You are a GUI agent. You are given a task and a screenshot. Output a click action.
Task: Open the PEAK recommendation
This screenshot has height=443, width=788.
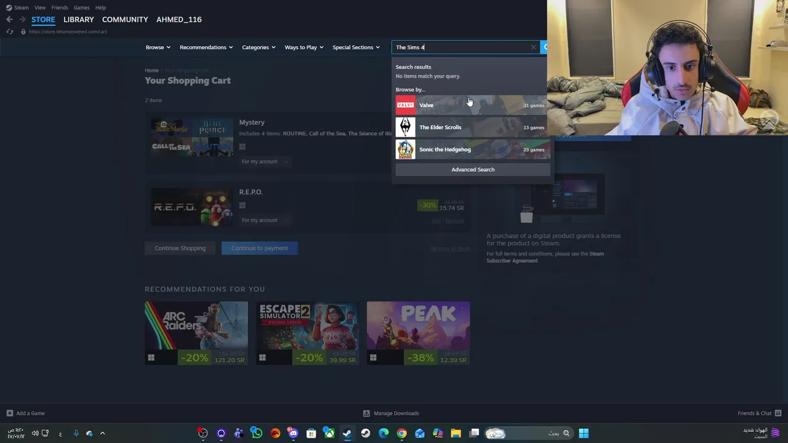pos(418,333)
